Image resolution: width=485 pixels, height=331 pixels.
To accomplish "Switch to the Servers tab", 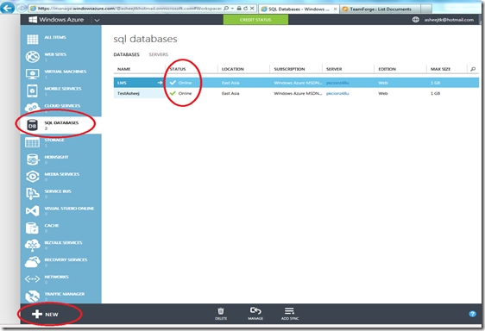I will pos(159,54).
